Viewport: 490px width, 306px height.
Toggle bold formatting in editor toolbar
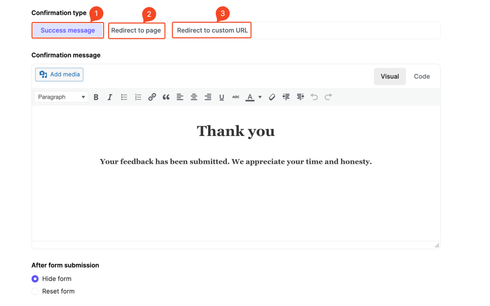(96, 97)
